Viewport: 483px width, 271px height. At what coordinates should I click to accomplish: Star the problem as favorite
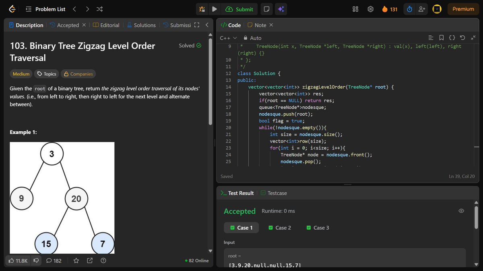pos(76,261)
